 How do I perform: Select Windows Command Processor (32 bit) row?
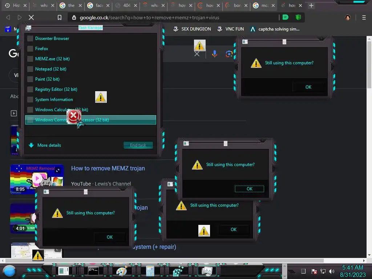(90, 120)
